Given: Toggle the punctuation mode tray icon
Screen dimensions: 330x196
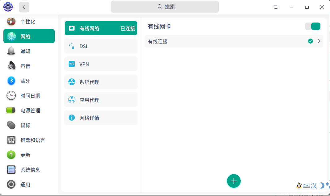Looking at the screenshot, I should (328, 185).
